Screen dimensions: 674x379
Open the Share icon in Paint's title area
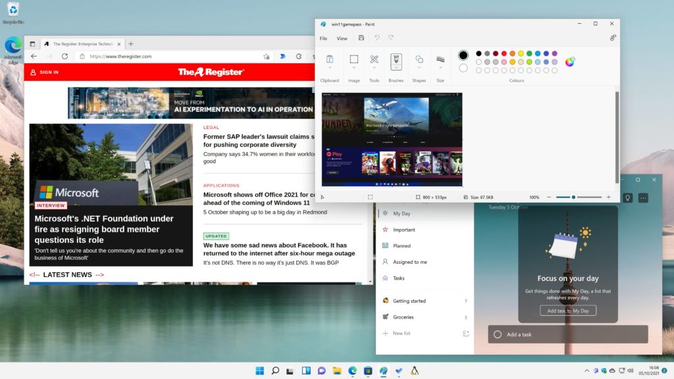coord(613,38)
